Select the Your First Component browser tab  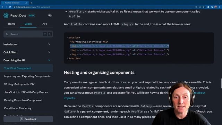pyautogui.click(x=15, y=3)
